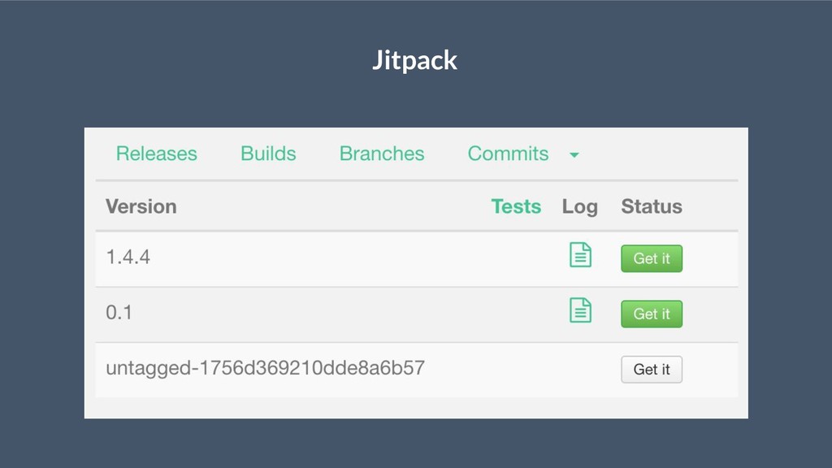Click the empty Tests cell in 1.4.4 row
This screenshot has width=832, height=468.
516,259
